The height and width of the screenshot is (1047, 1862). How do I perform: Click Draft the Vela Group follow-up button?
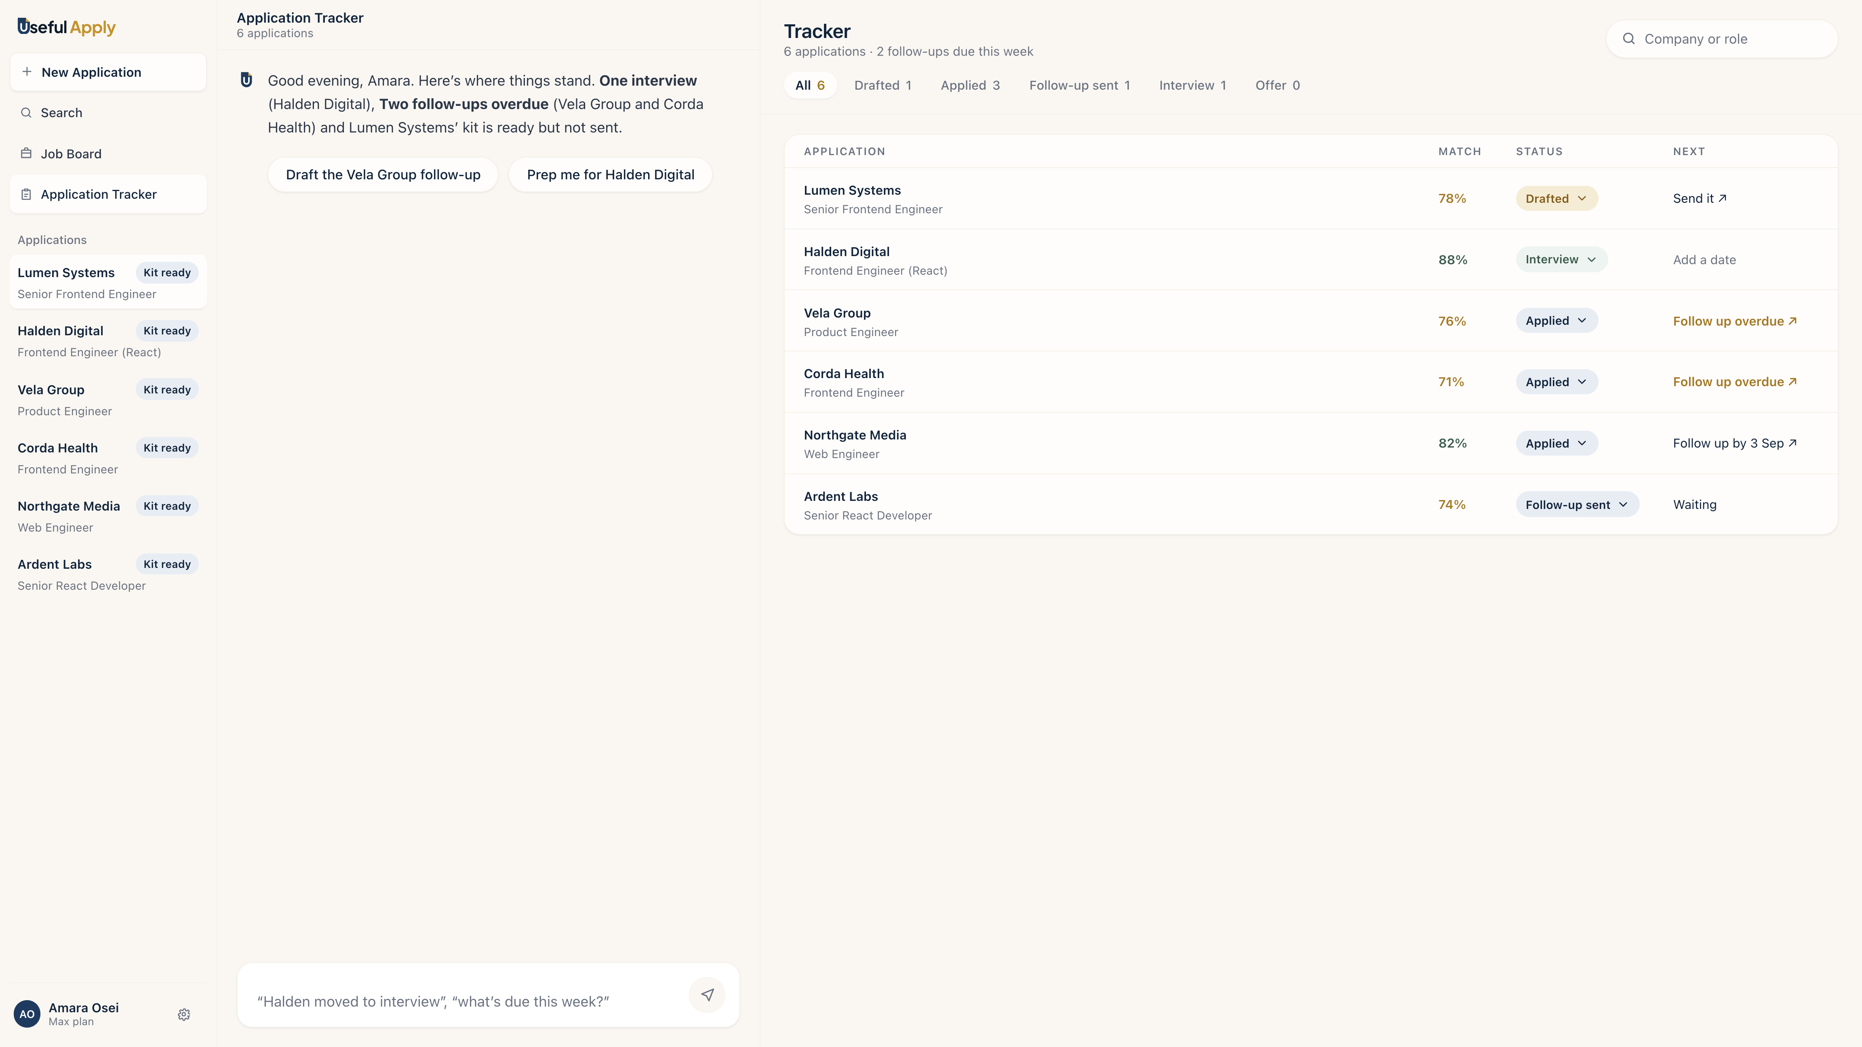(383, 175)
